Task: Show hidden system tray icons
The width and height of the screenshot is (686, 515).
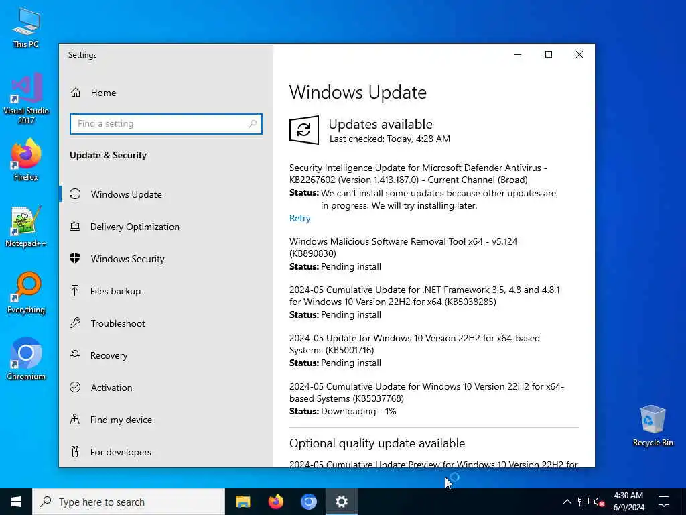Action: [567, 502]
